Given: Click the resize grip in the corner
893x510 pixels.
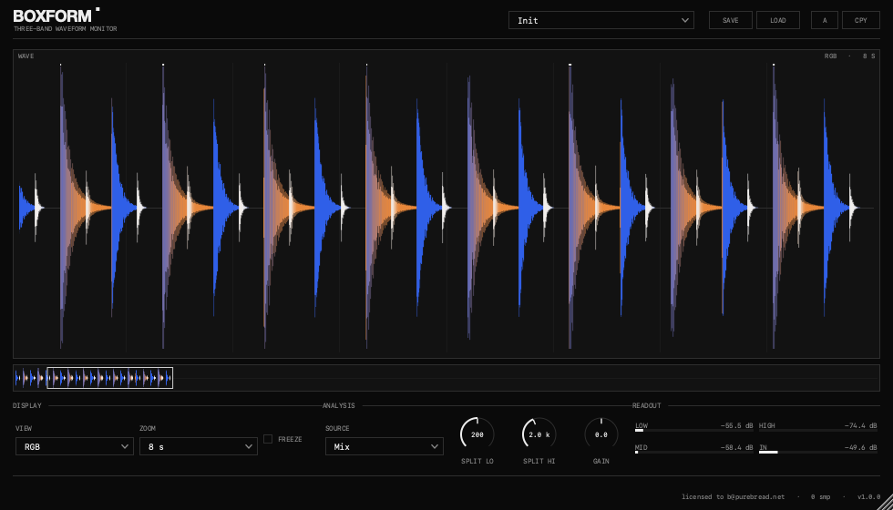Looking at the screenshot, I should coord(887,504).
